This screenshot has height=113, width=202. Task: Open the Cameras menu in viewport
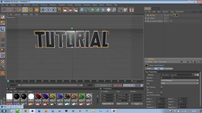[x=17, y=14]
